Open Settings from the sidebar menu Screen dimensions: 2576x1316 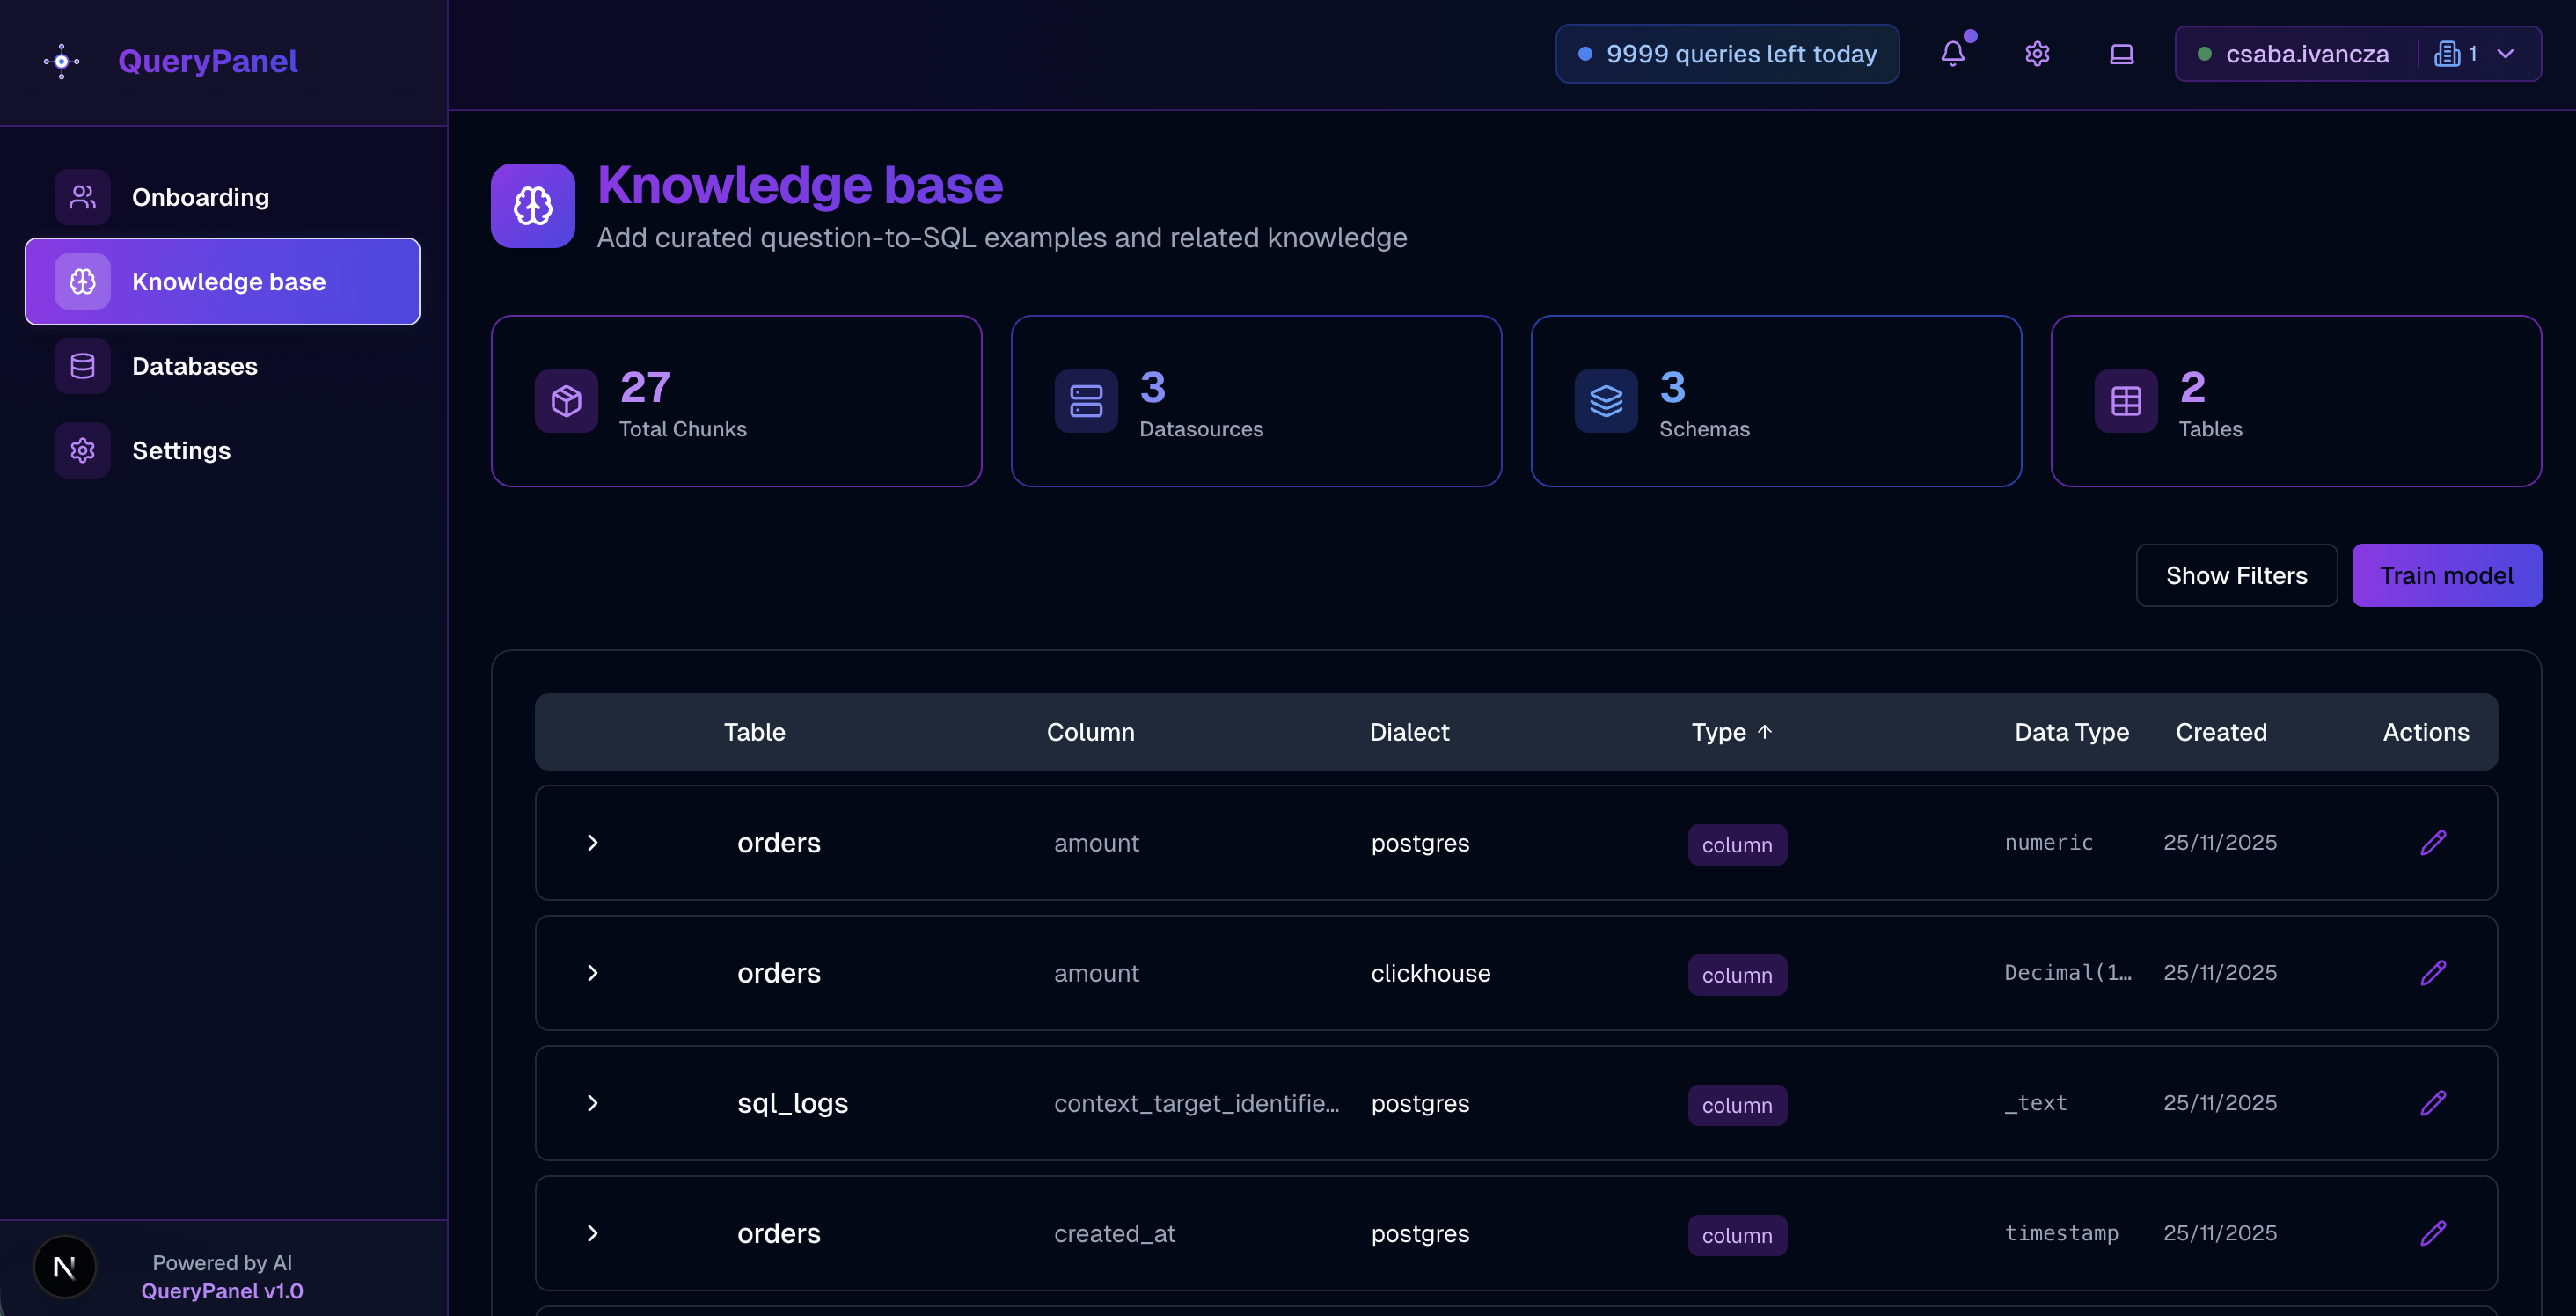pyautogui.click(x=181, y=450)
